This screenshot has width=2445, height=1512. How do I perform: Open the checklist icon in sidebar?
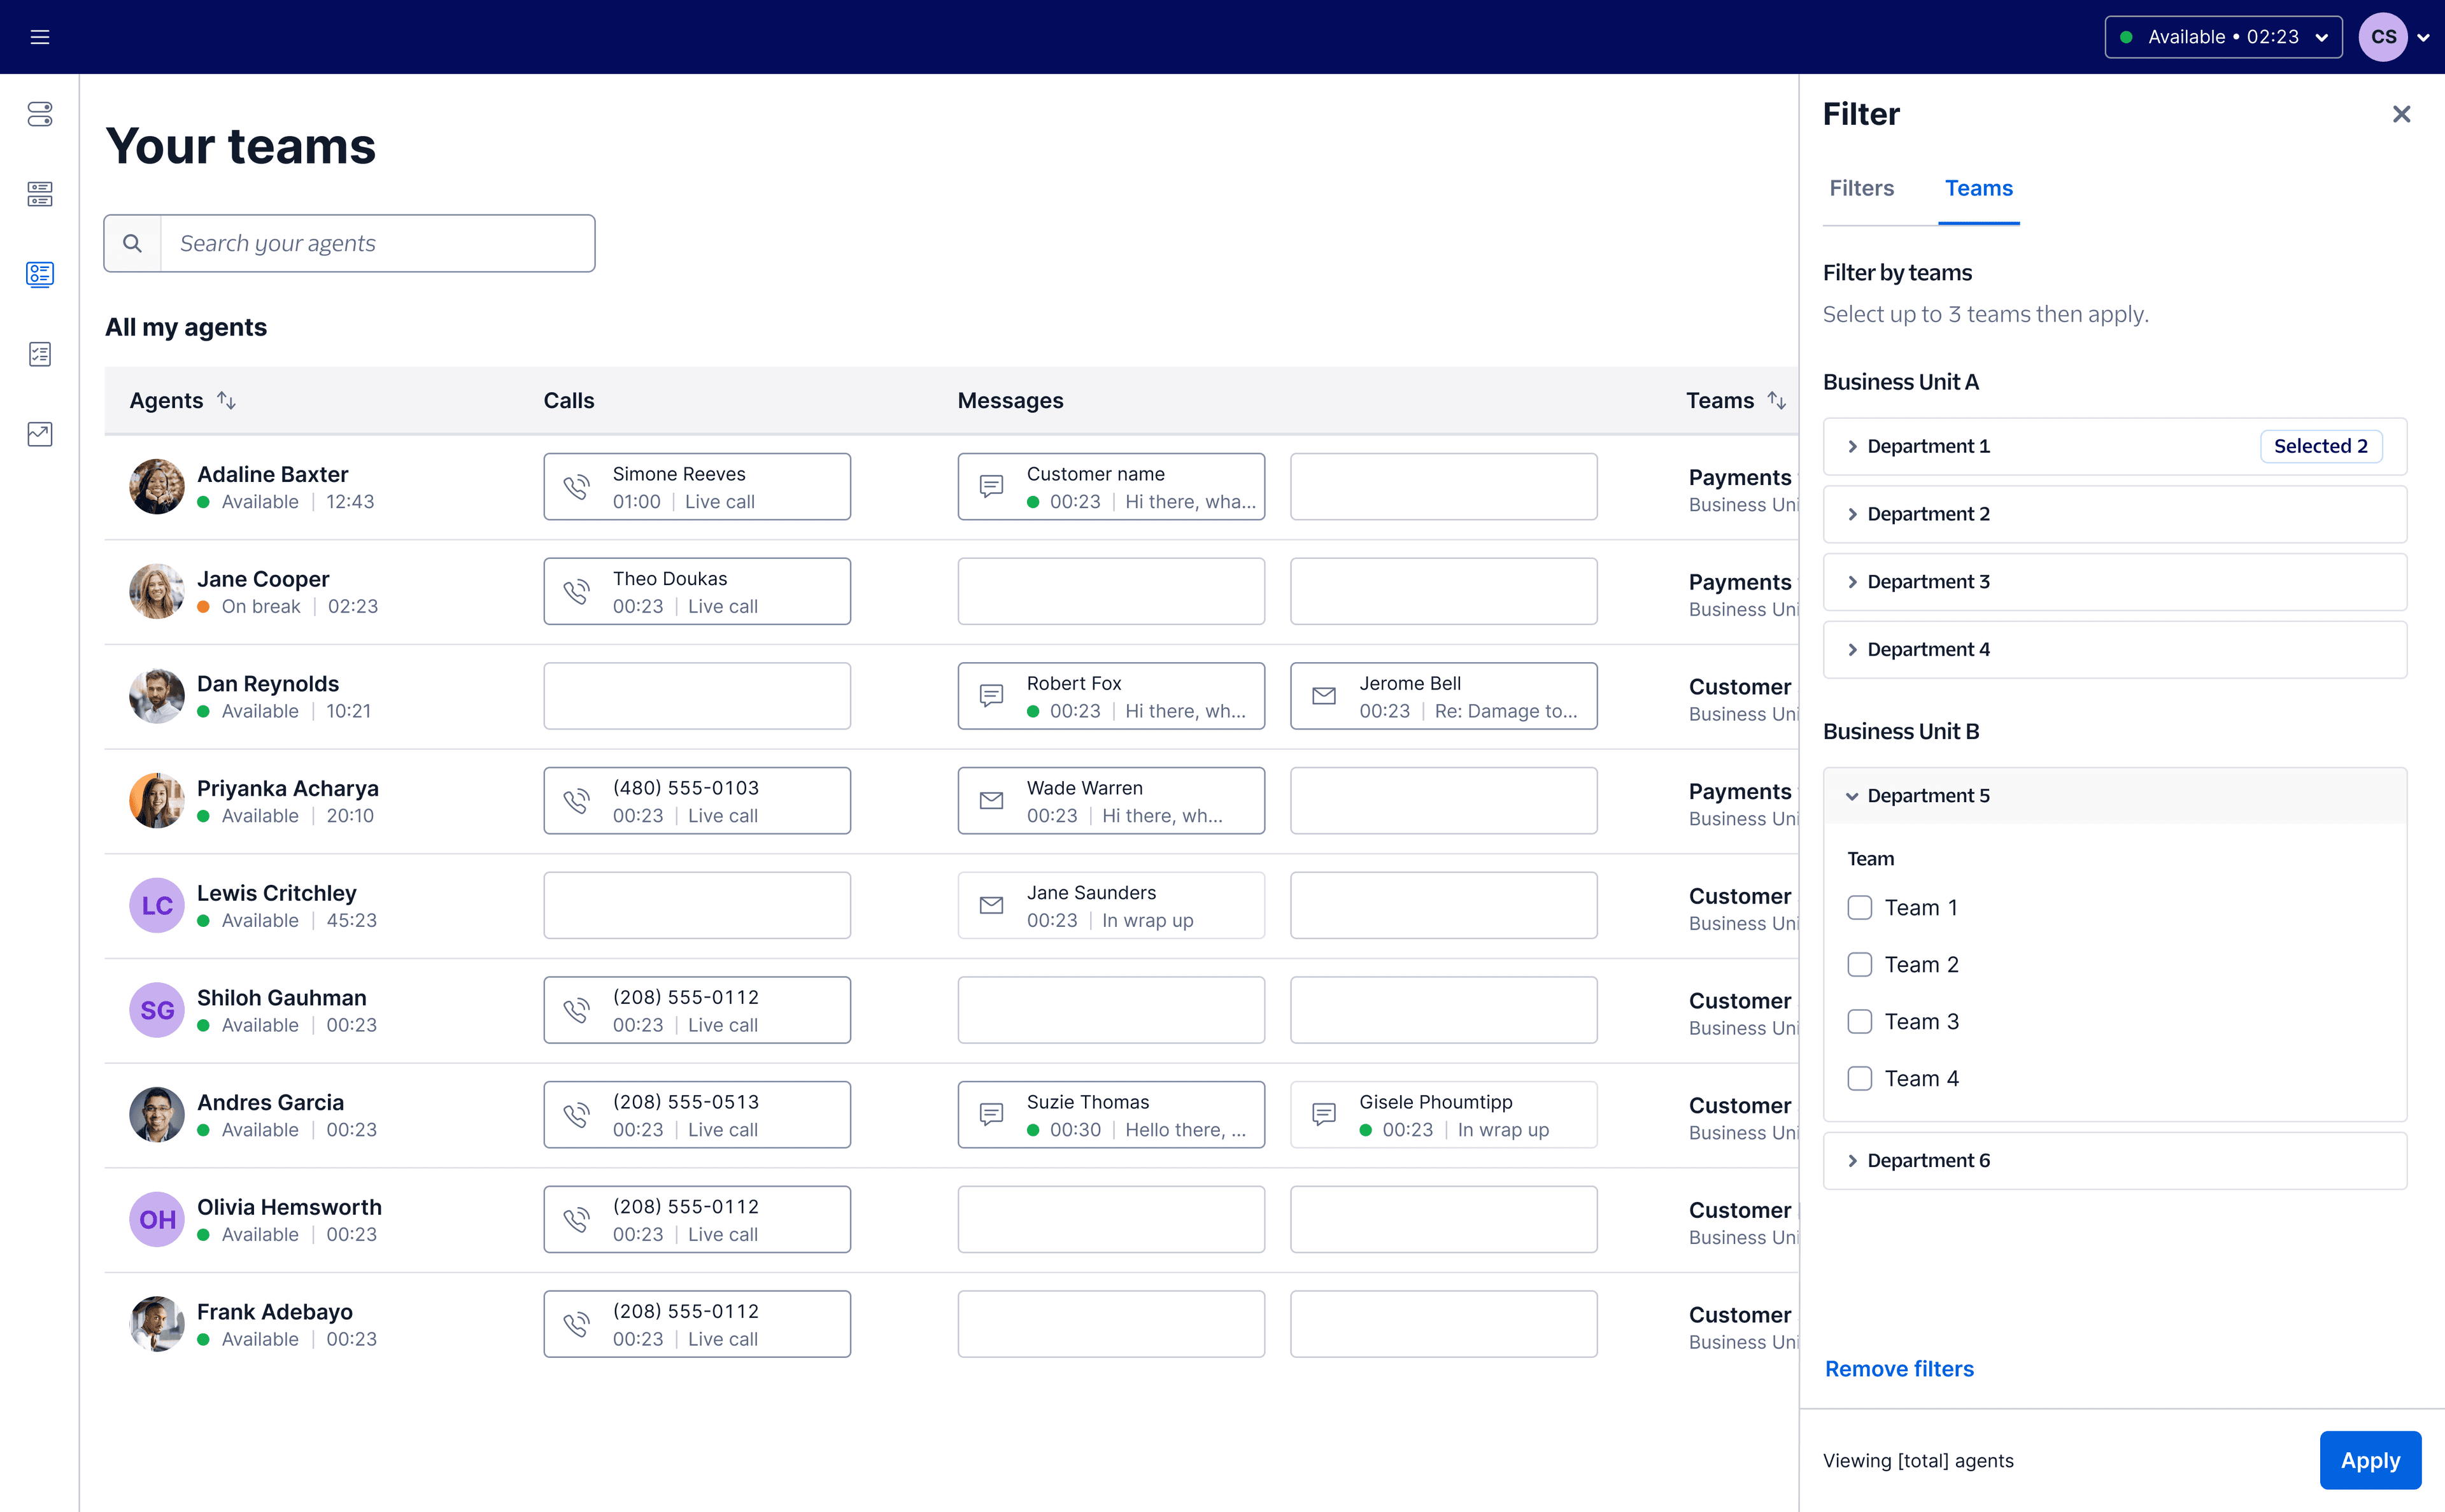pos(40,354)
